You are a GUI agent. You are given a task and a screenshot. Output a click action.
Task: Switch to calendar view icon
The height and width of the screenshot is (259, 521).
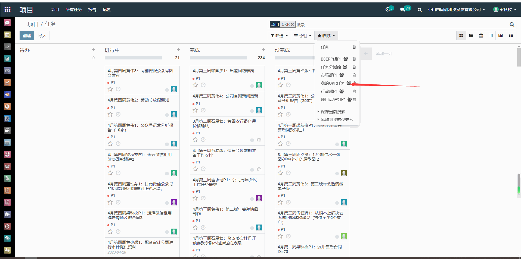[481, 36]
